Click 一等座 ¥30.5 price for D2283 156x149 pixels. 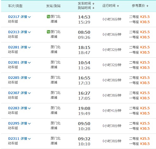coord(139,113)
